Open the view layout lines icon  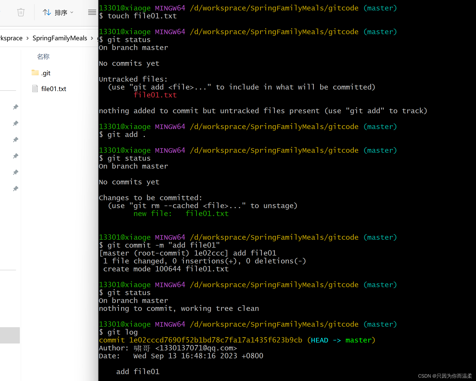tap(92, 12)
